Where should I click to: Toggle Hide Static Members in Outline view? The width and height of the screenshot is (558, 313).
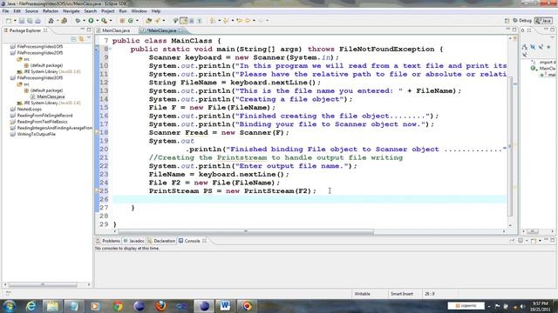click(x=541, y=46)
